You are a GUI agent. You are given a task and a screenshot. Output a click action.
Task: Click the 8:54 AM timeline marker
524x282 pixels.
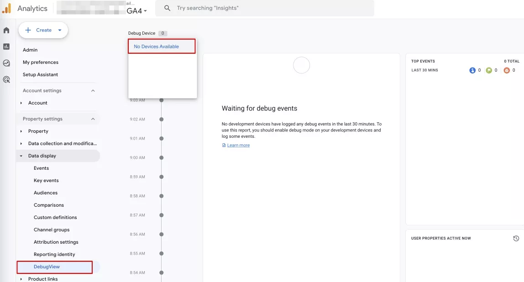[x=162, y=272]
